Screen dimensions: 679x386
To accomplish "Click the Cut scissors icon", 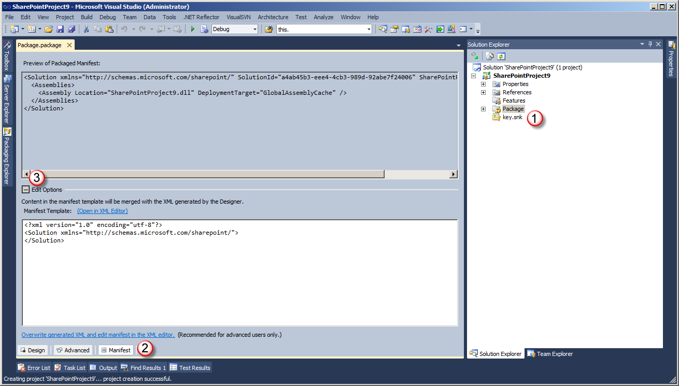I will 87,29.
